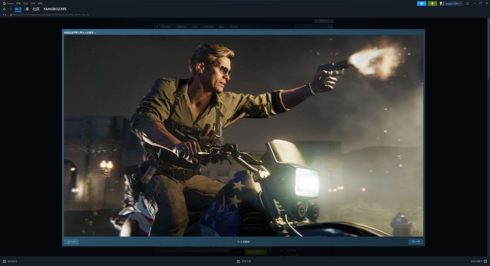Go back with the left arrow
Viewport: 490px width, 266px height.
click(x=5, y=9)
